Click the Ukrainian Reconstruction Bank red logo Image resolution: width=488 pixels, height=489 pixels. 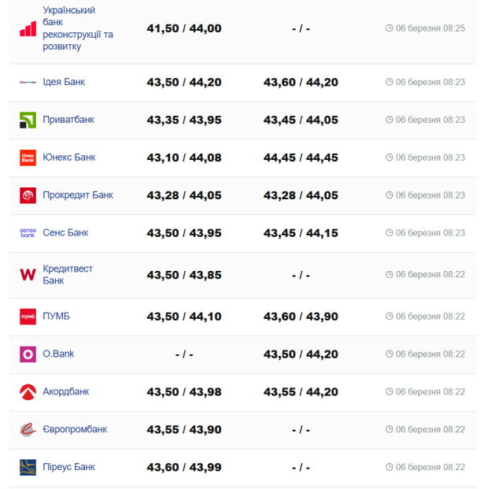pyautogui.click(x=28, y=29)
